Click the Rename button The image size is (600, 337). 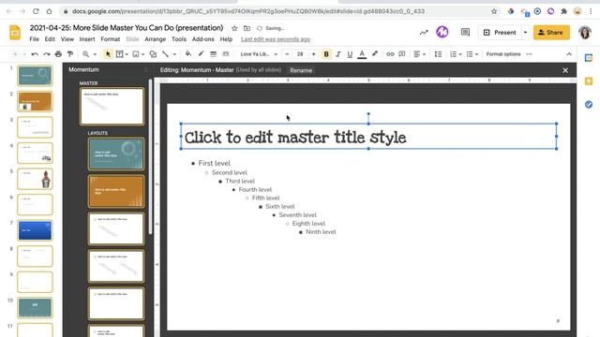(301, 70)
